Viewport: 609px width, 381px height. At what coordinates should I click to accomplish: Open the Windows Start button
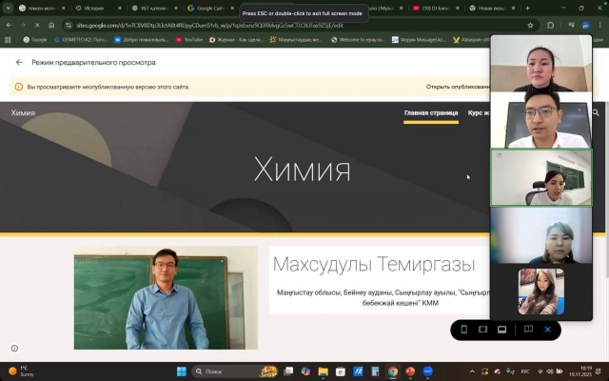180,371
